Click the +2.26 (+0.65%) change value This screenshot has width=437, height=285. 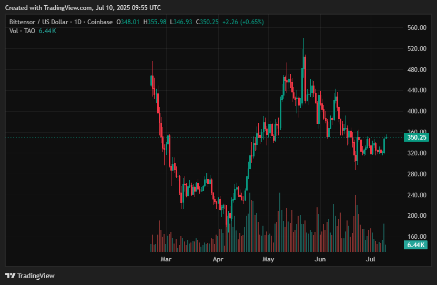pyautogui.click(x=243, y=22)
